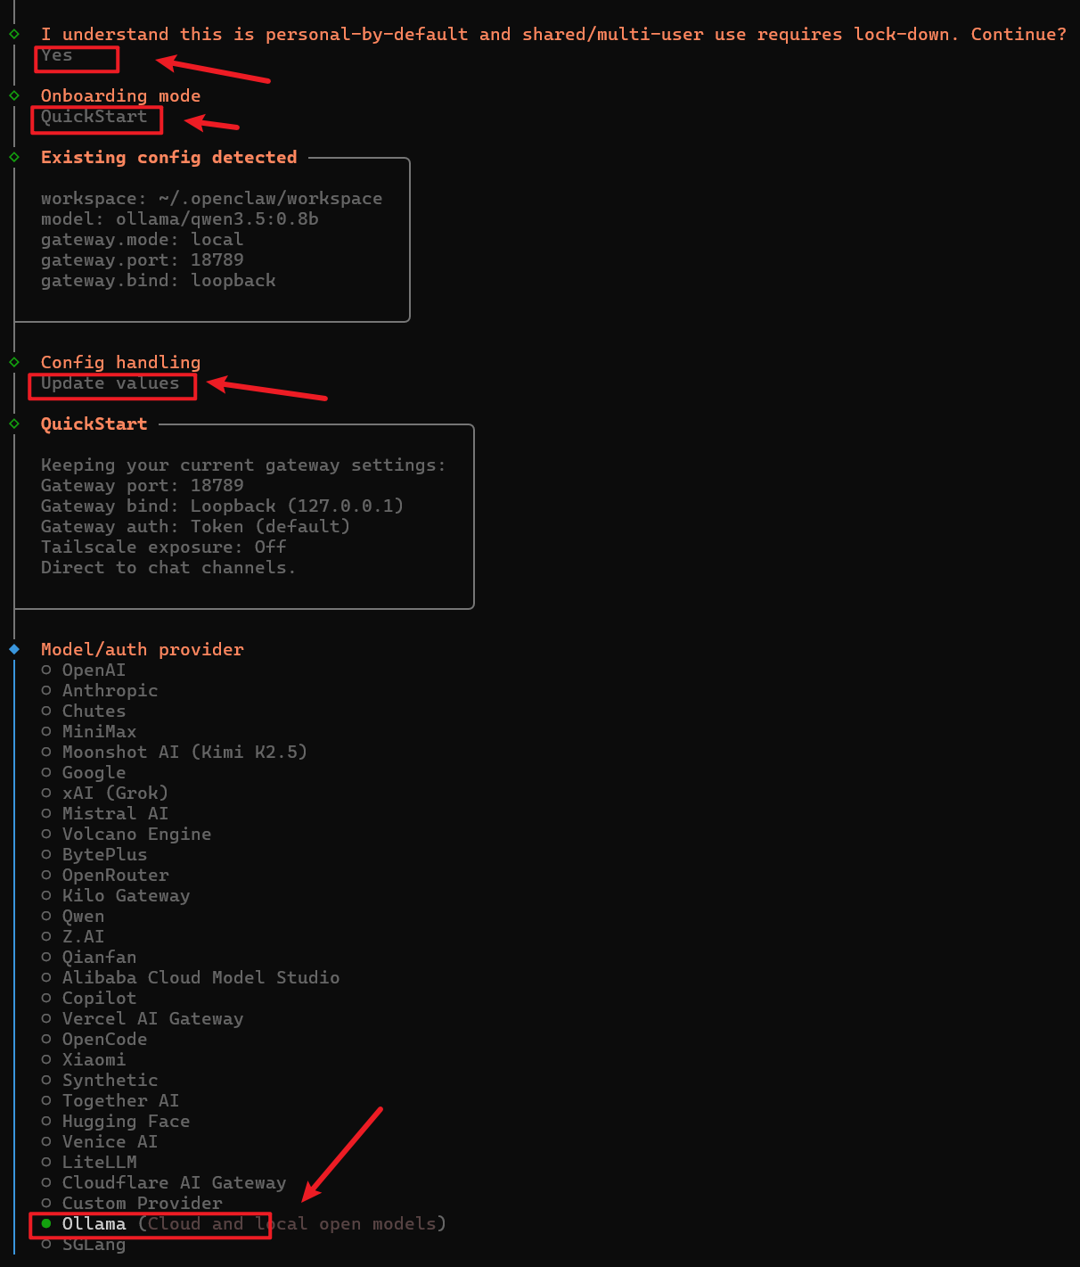
Task: Pick Mistral AI from provider list
Action: 105,813
